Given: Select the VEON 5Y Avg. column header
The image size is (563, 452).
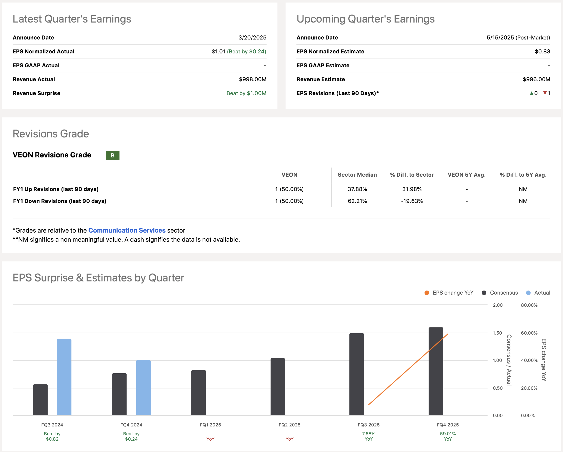Looking at the screenshot, I should click(466, 175).
